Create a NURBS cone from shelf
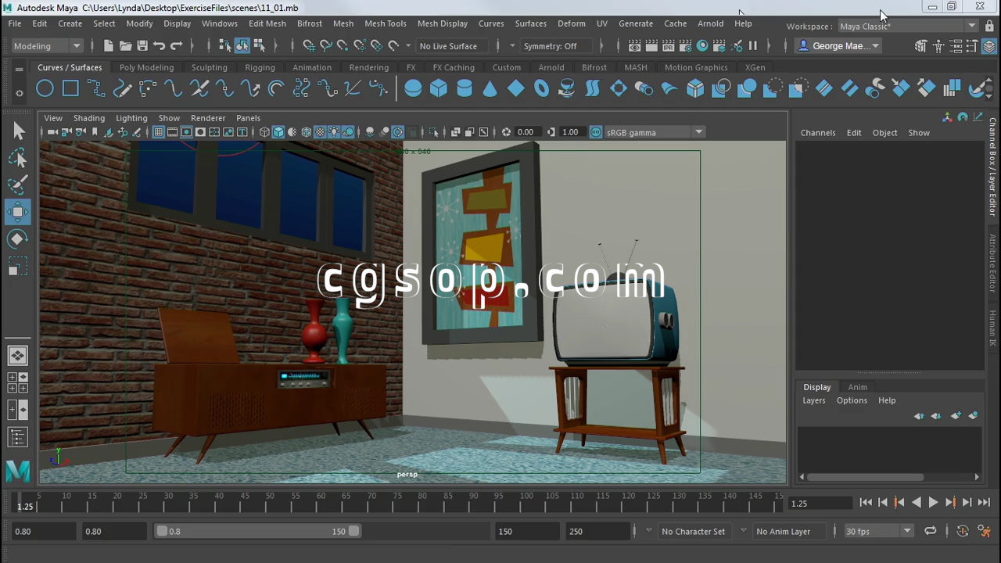This screenshot has height=563, width=1001. coord(490,88)
